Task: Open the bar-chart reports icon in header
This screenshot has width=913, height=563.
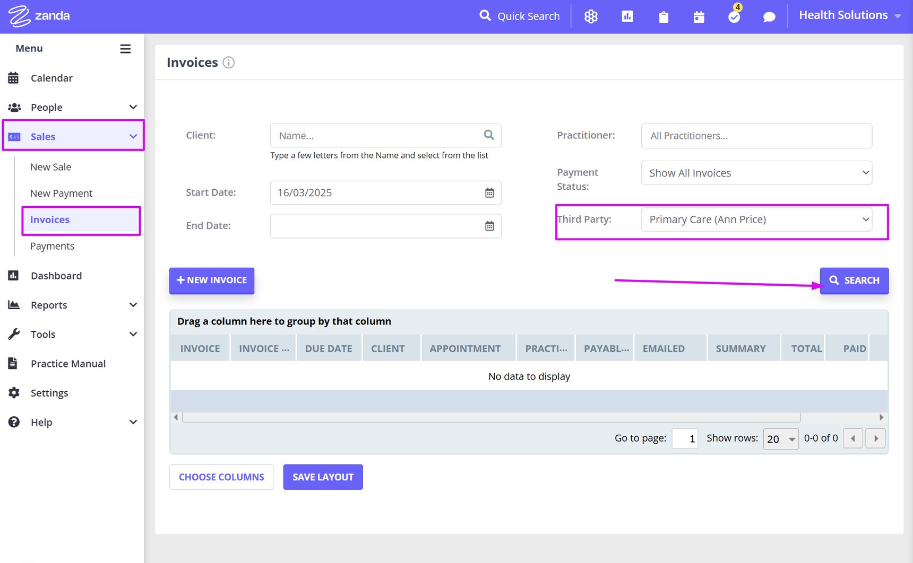Action: click(627, 16)
